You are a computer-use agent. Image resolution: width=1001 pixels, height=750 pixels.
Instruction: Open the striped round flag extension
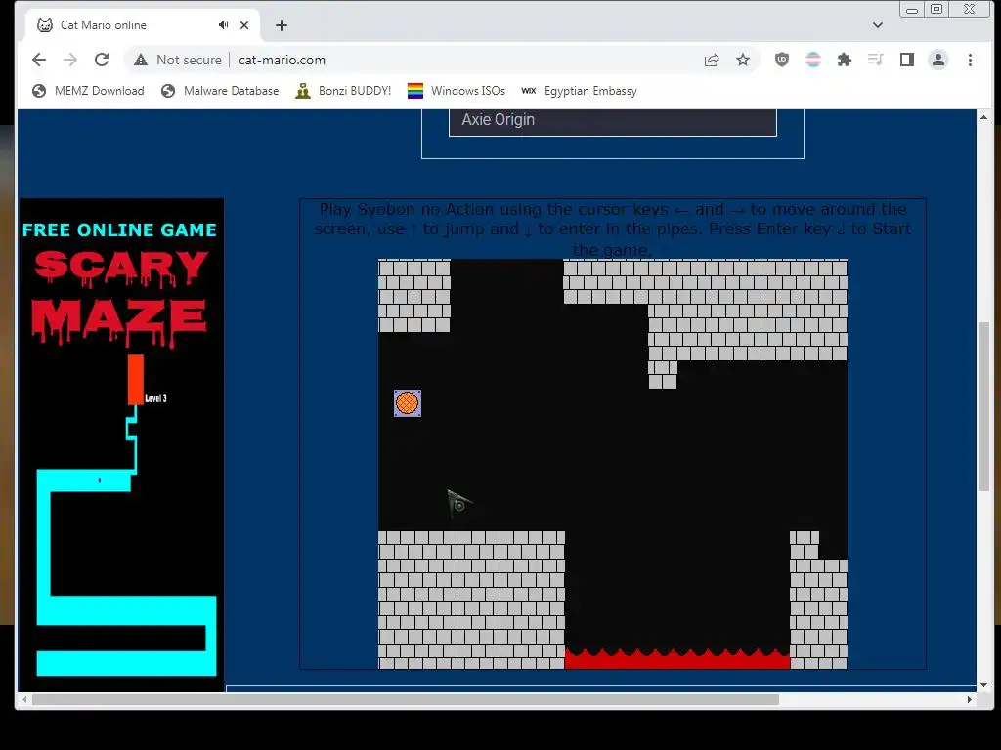(x=812, y=60)
